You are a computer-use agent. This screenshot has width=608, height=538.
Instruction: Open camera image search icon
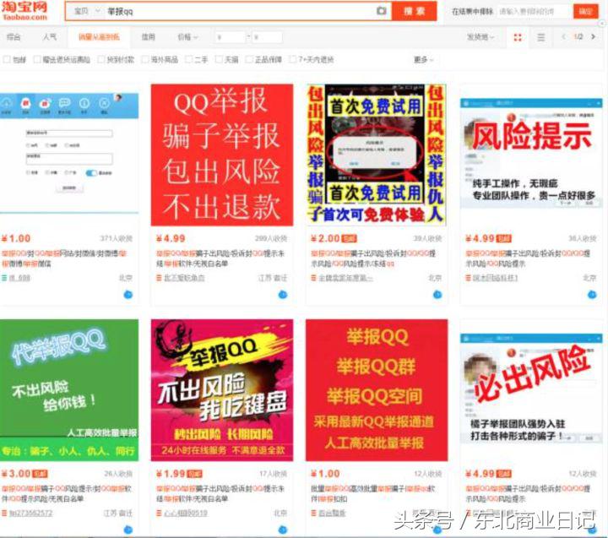pos(382,11)
